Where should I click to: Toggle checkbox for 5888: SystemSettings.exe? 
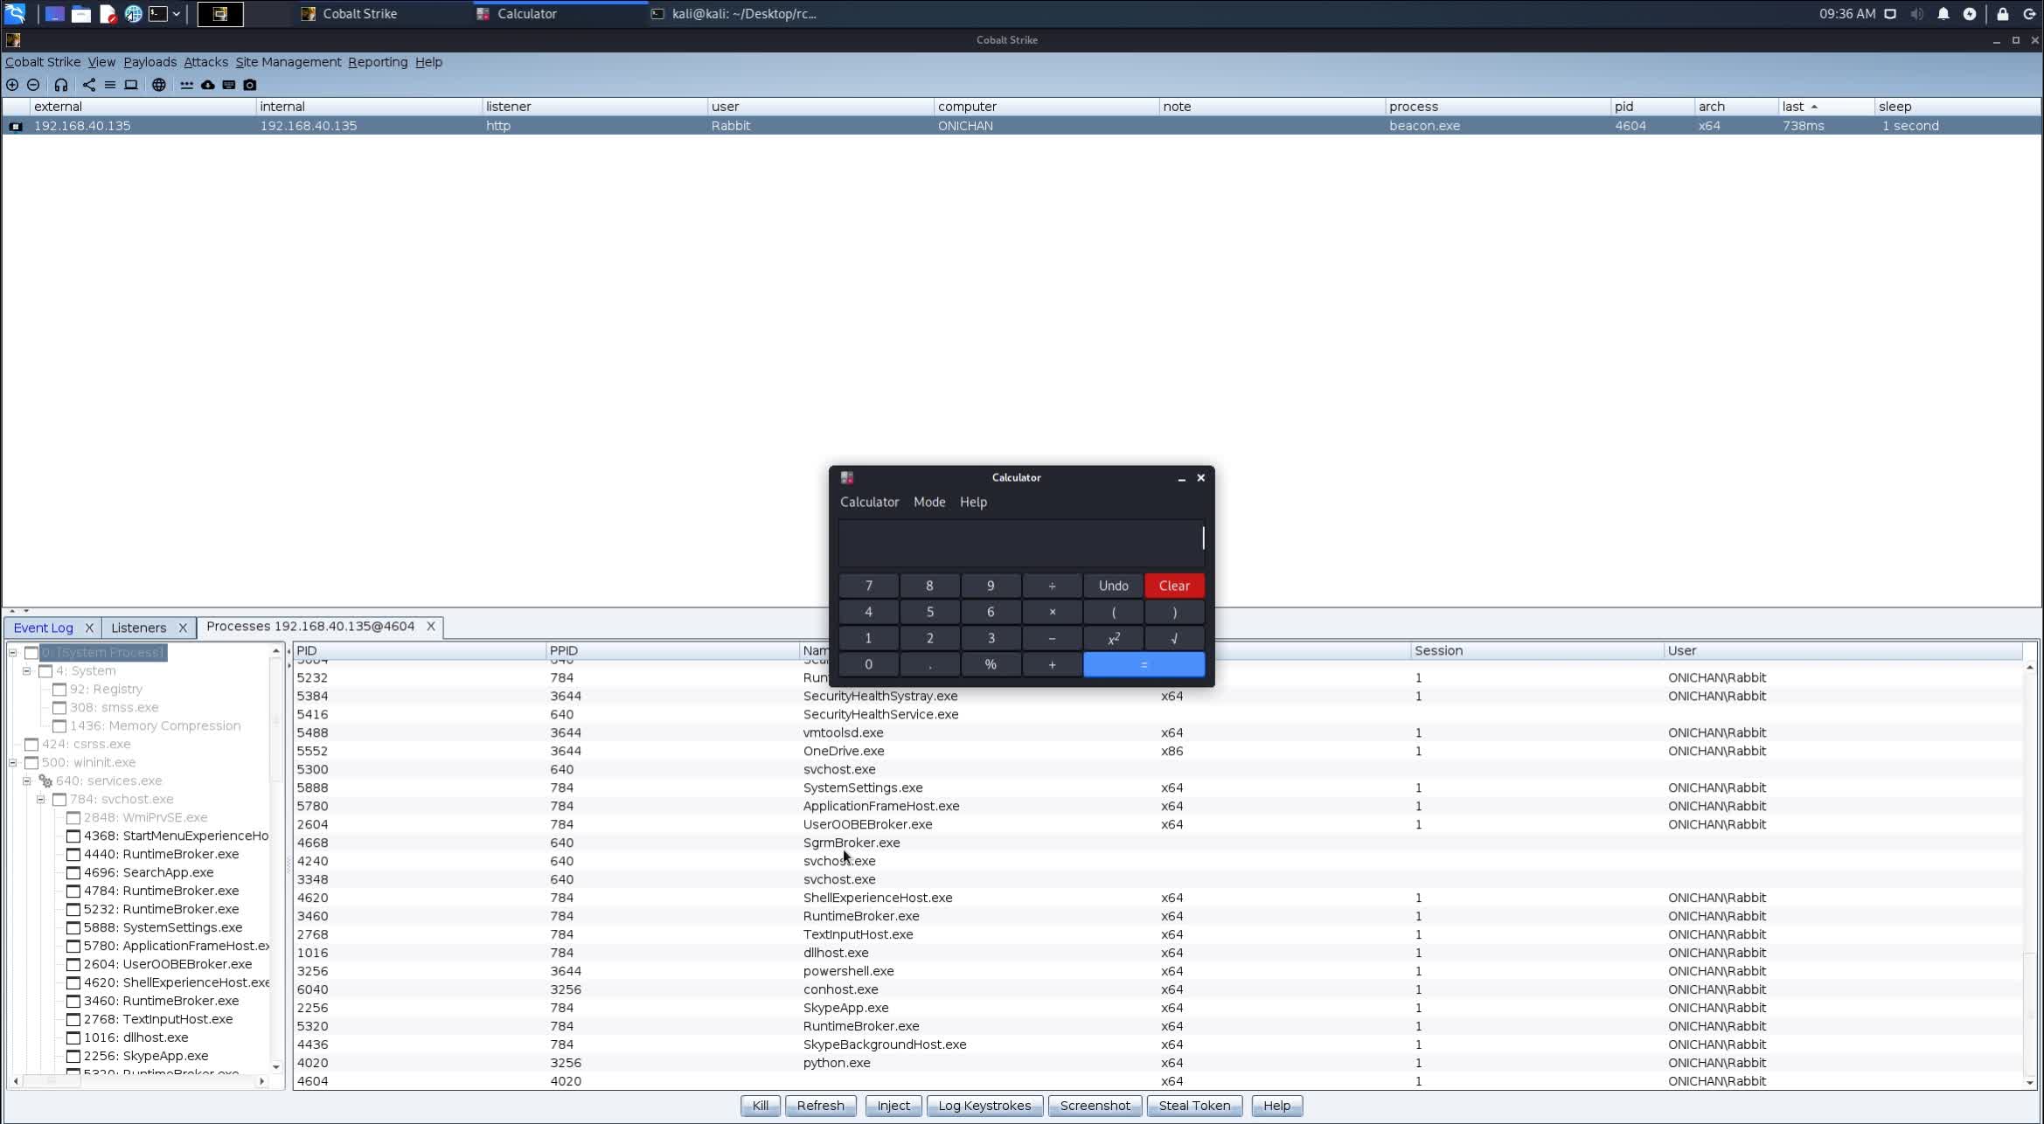click(x=73, y=928)
